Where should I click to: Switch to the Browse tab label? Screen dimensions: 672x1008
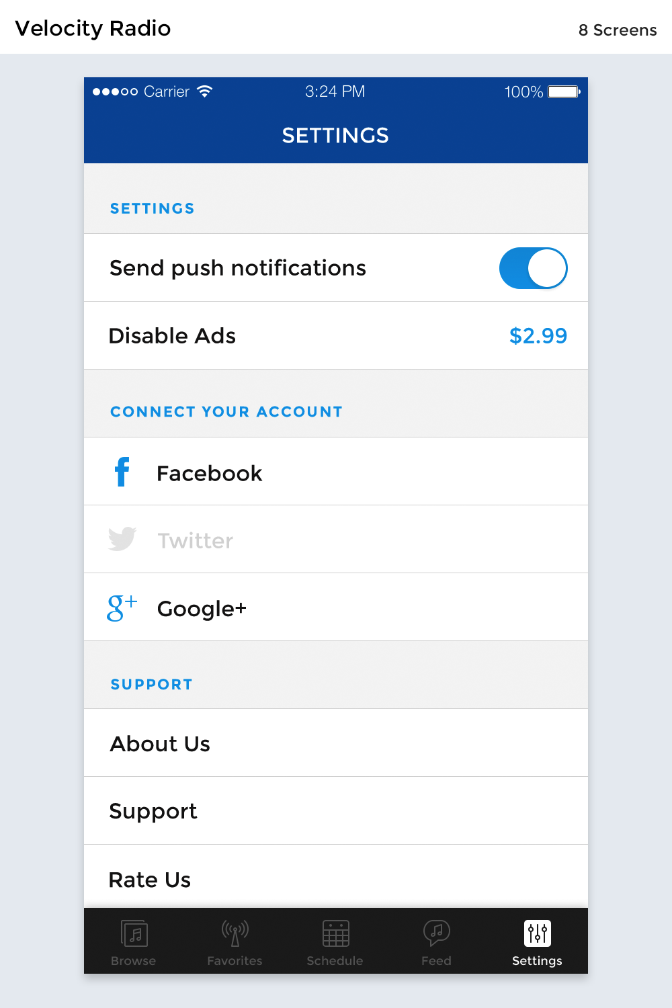(133, 961)
